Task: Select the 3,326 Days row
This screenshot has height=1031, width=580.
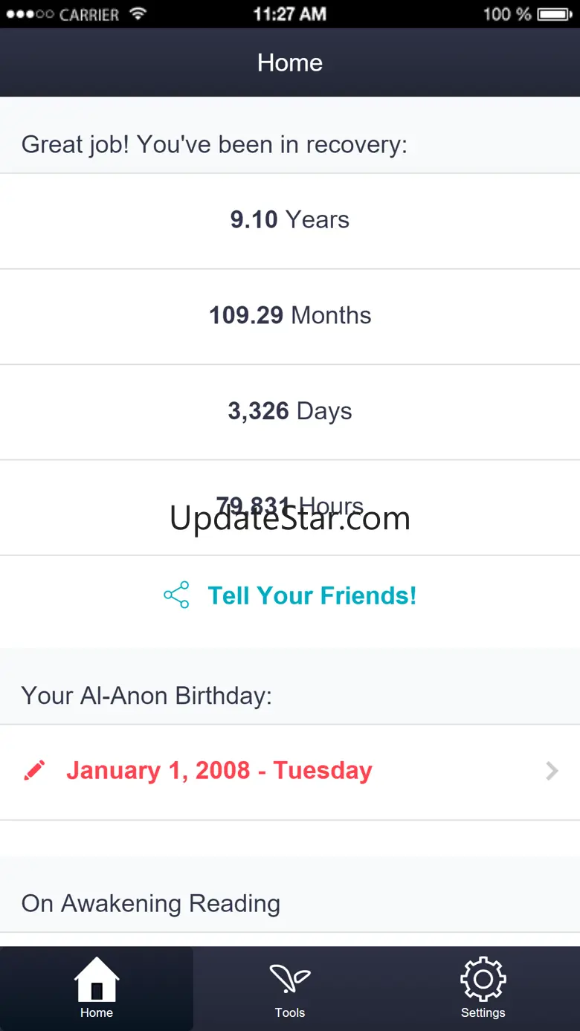Action: 290,411
